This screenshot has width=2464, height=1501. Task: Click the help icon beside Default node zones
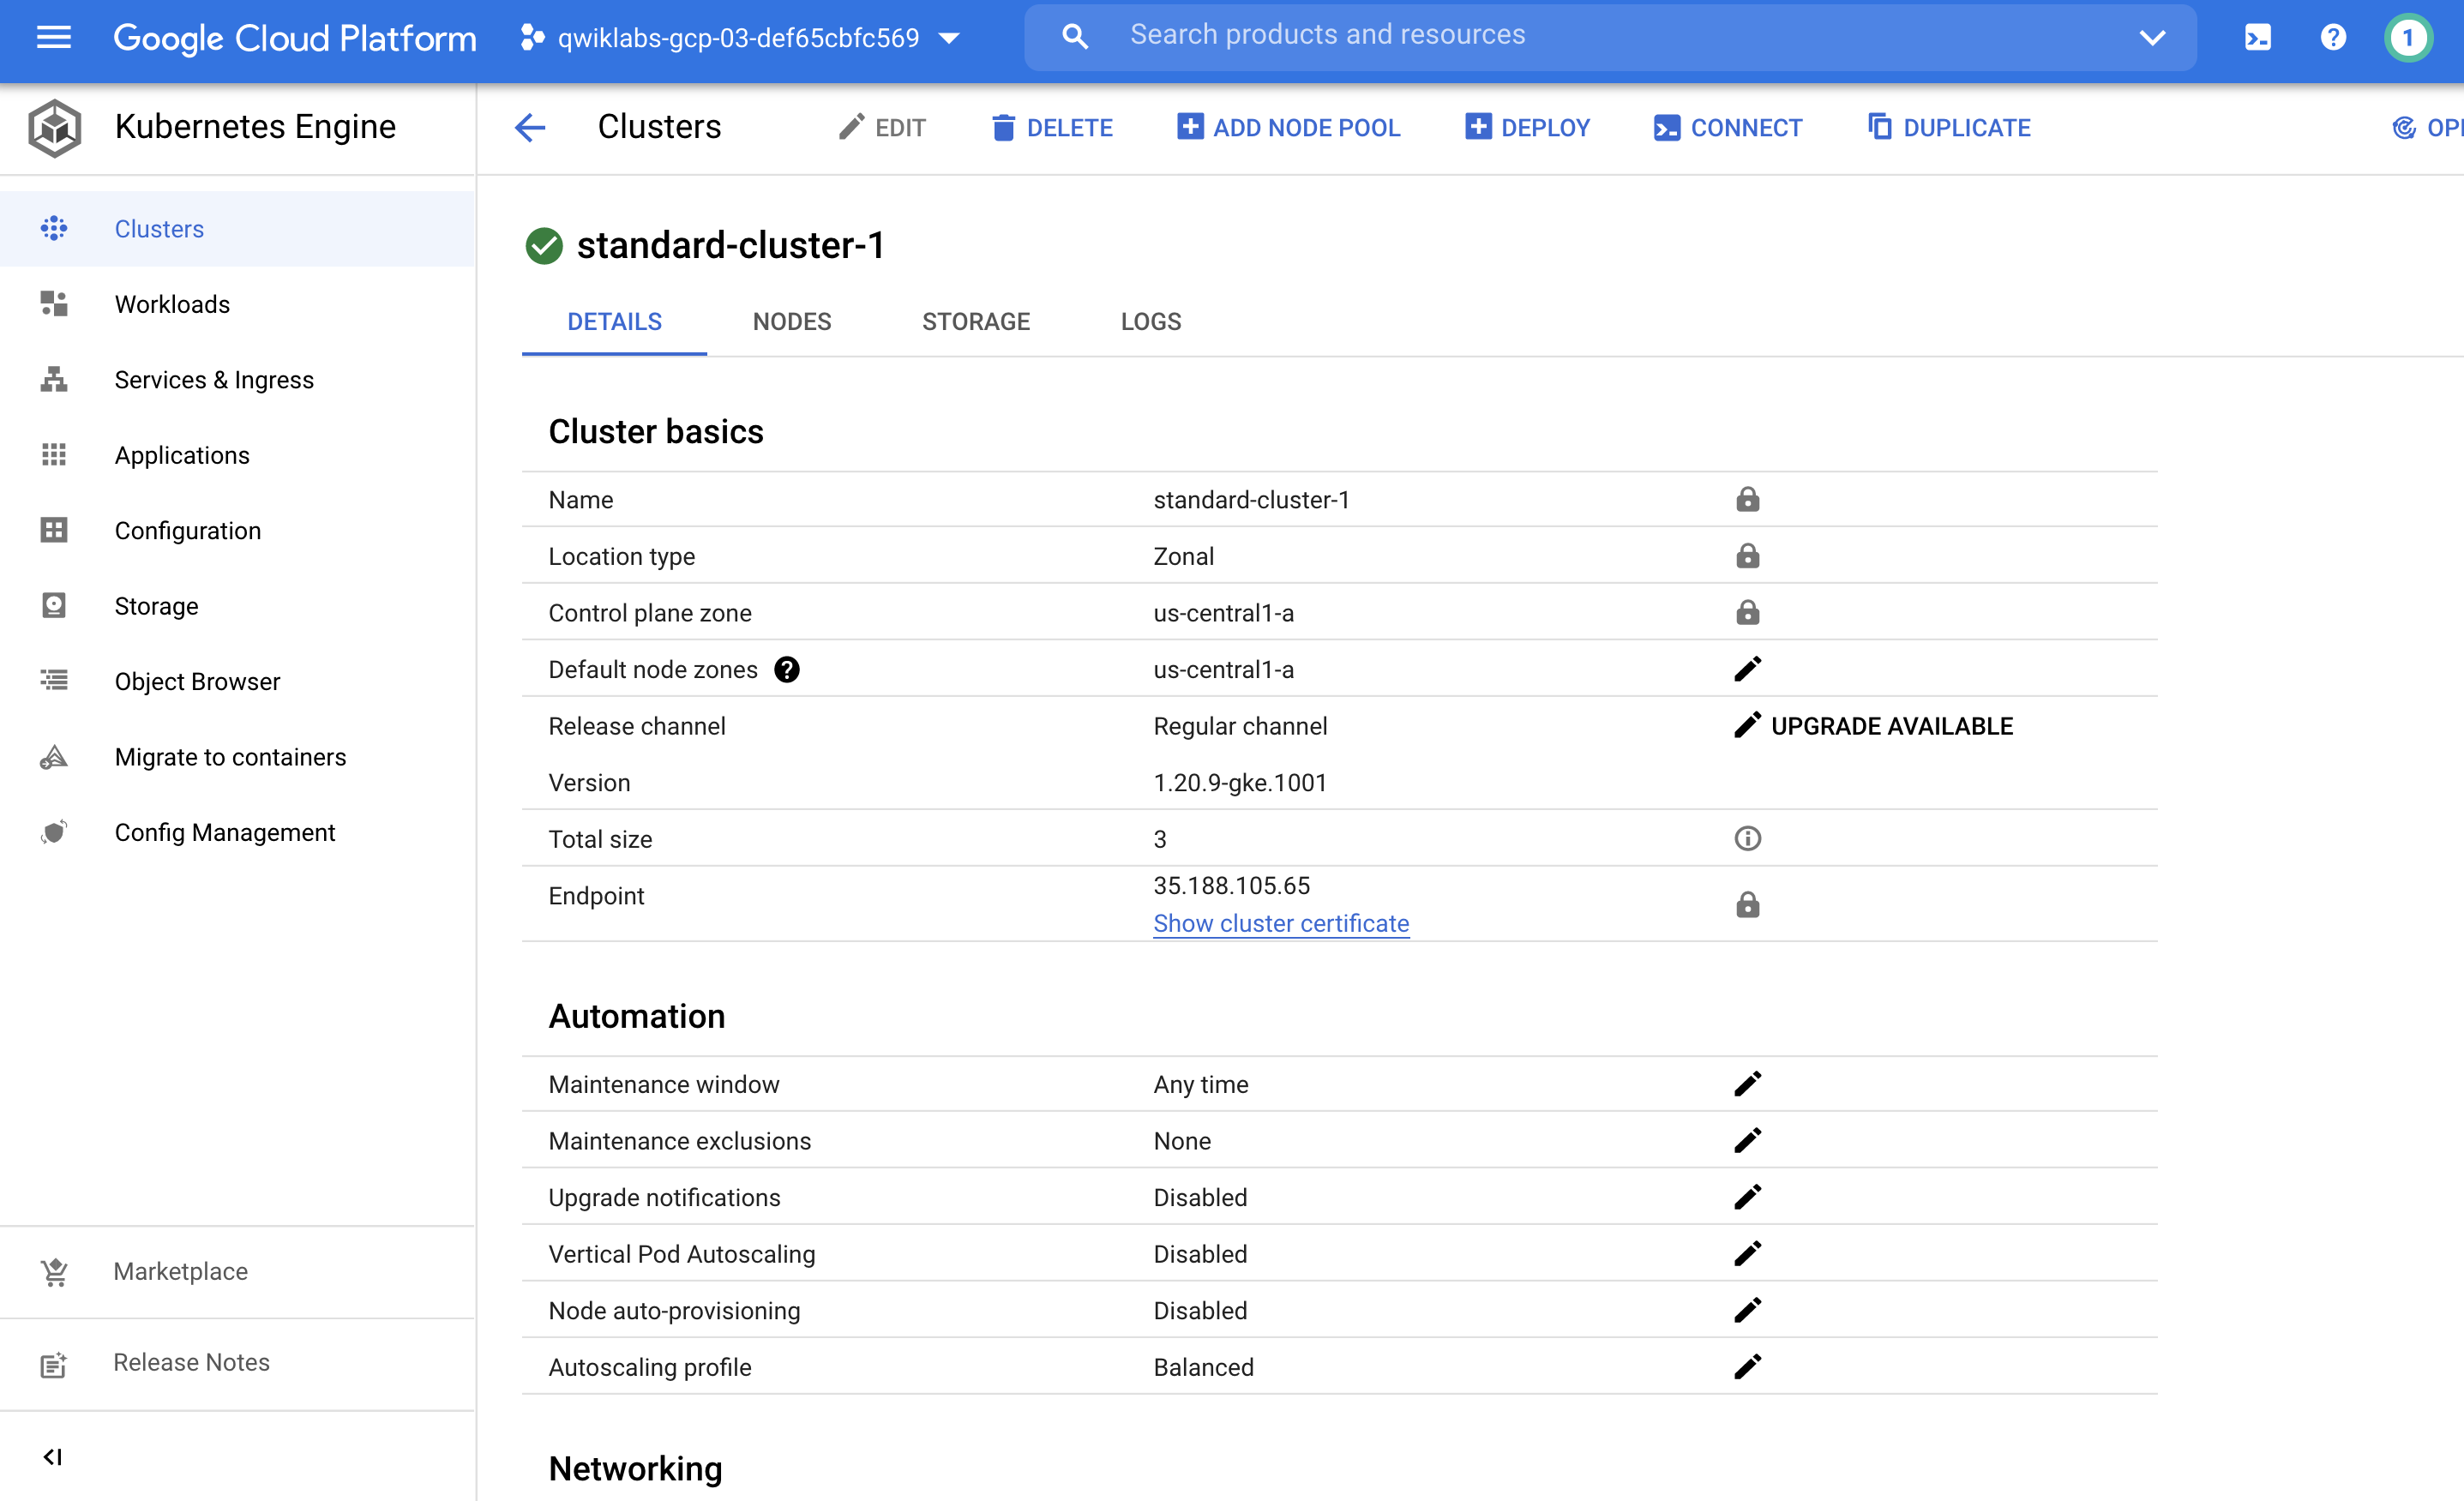click(787, 670)
